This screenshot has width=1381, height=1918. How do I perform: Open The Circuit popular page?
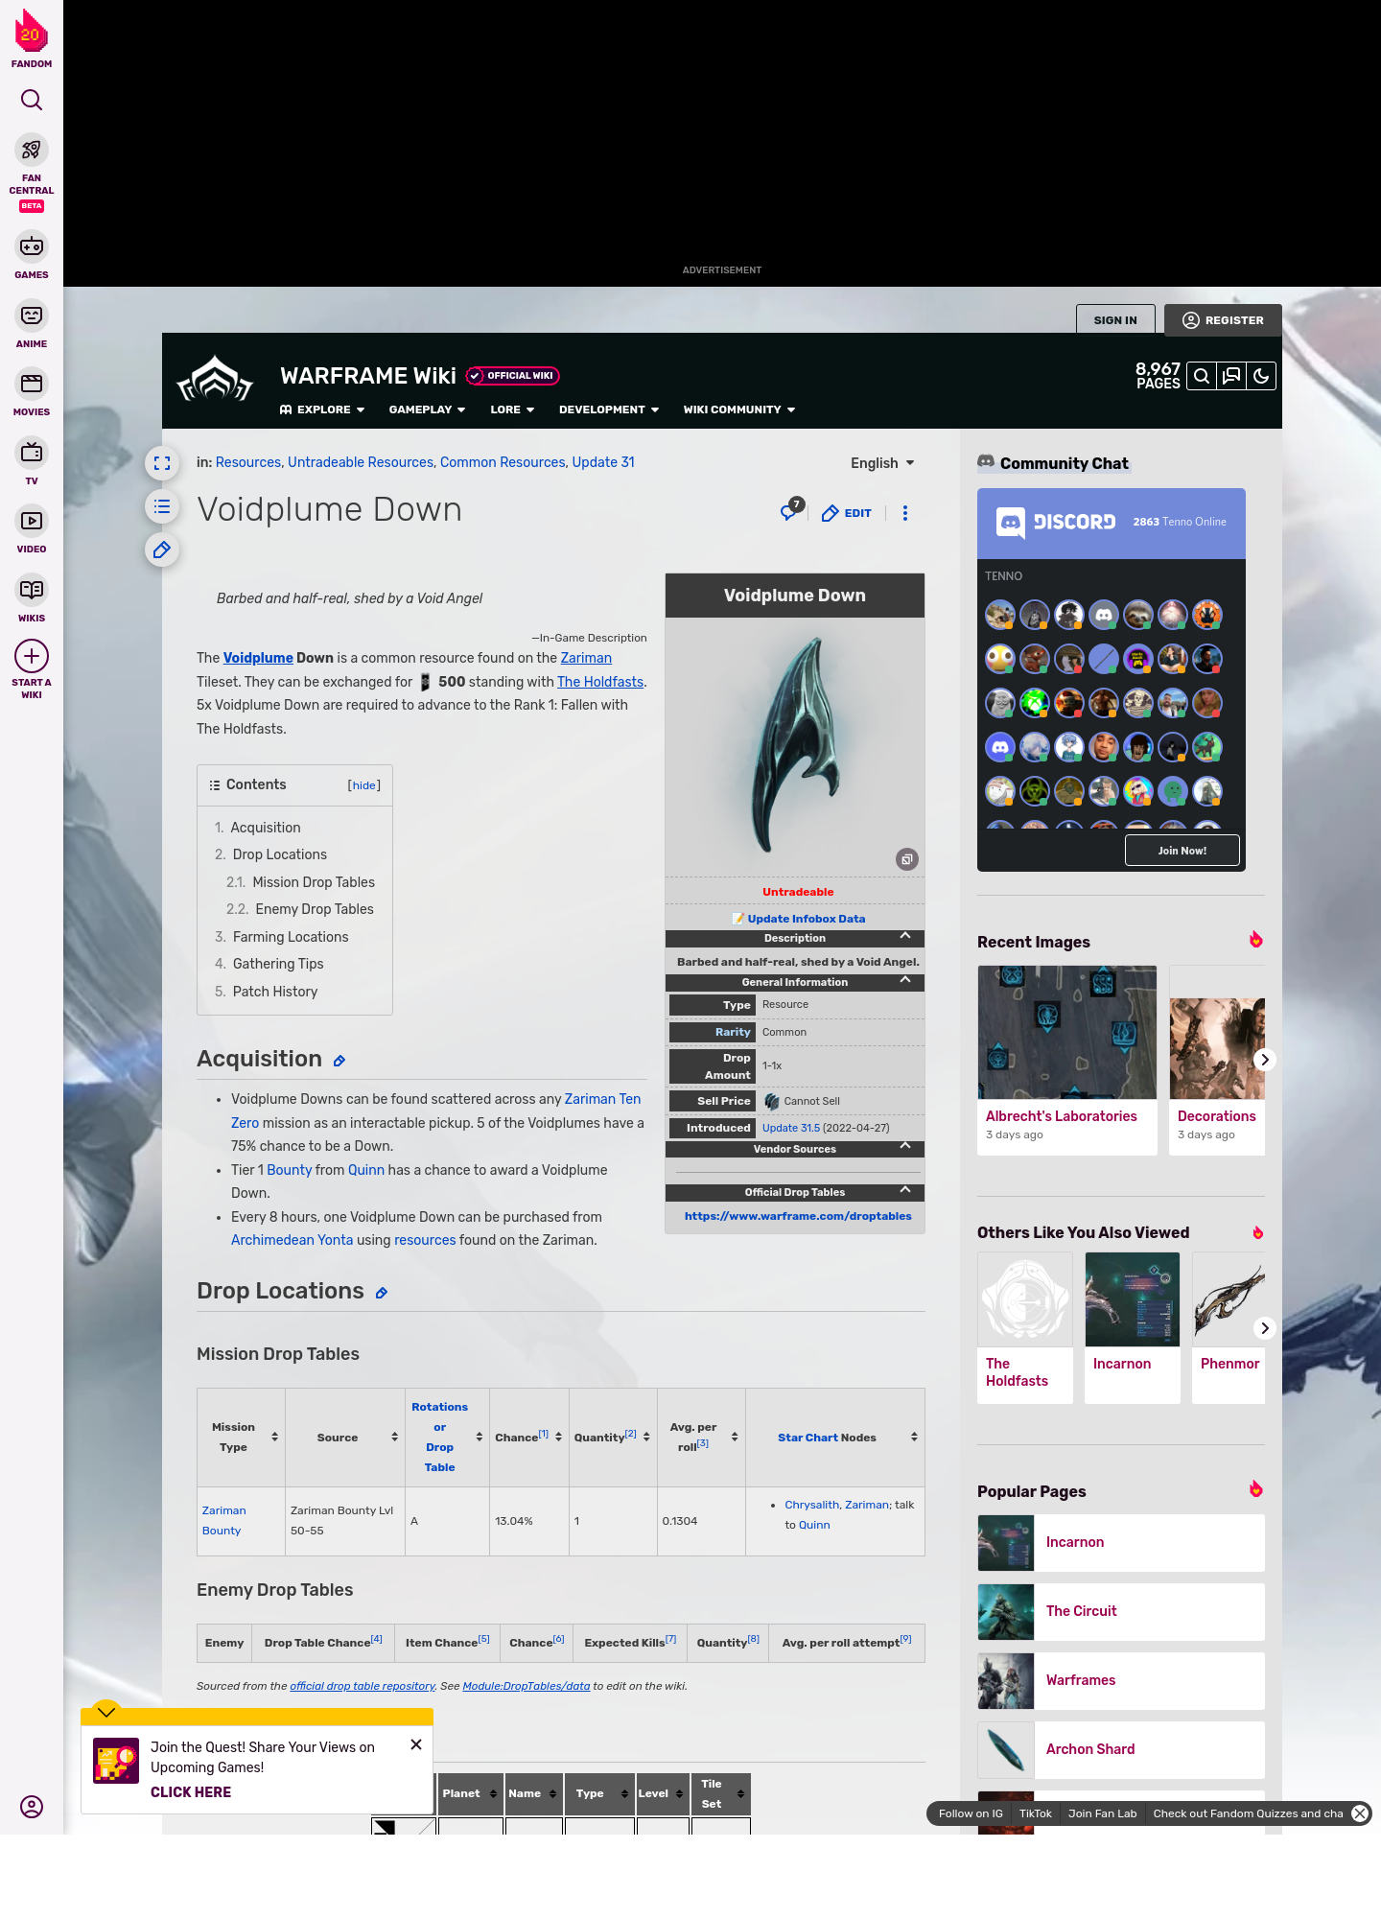[x=1121, y=1611]
